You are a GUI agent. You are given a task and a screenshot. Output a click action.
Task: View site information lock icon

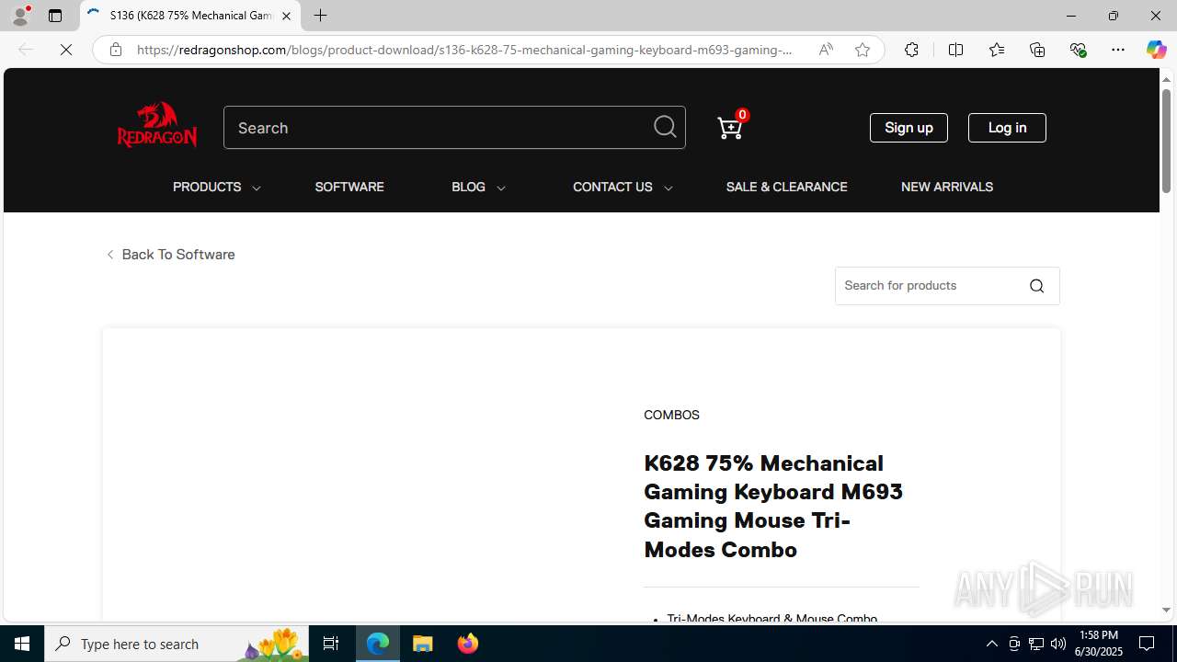(x=115, y=50)
